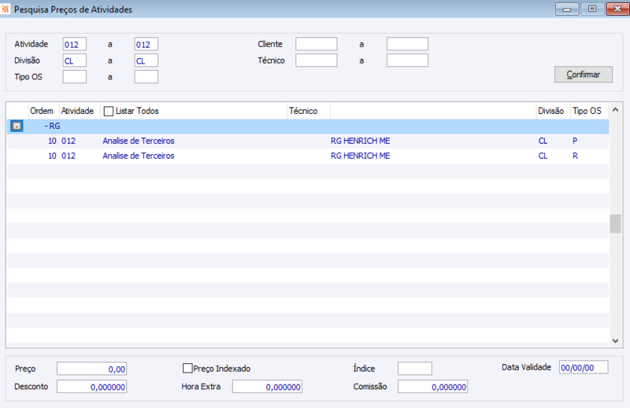This screenshot has width=630, height=408.
Task: Click the first Tipo OS field
Action: click(74, 76)
